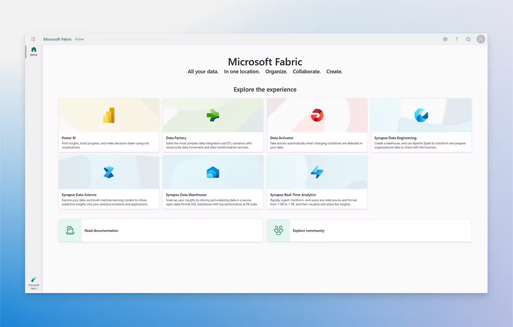Screen dimensions: 513x327
Task: Click the help question mark icon
Action: coord(457,39)
